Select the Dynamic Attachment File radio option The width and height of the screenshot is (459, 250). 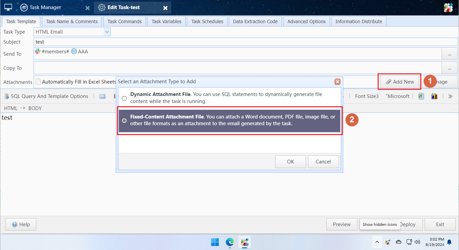pos(124,98)
